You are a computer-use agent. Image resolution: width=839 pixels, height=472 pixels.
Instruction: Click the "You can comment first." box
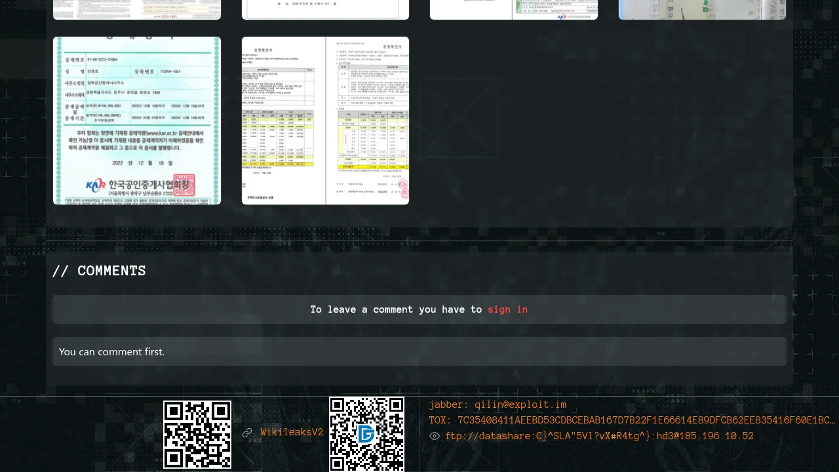coord(419,351)
